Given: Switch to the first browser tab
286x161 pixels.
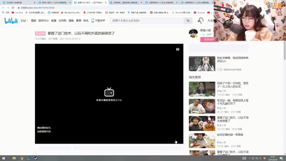Looking at the screenshot, I should click(x=18, y=3).
